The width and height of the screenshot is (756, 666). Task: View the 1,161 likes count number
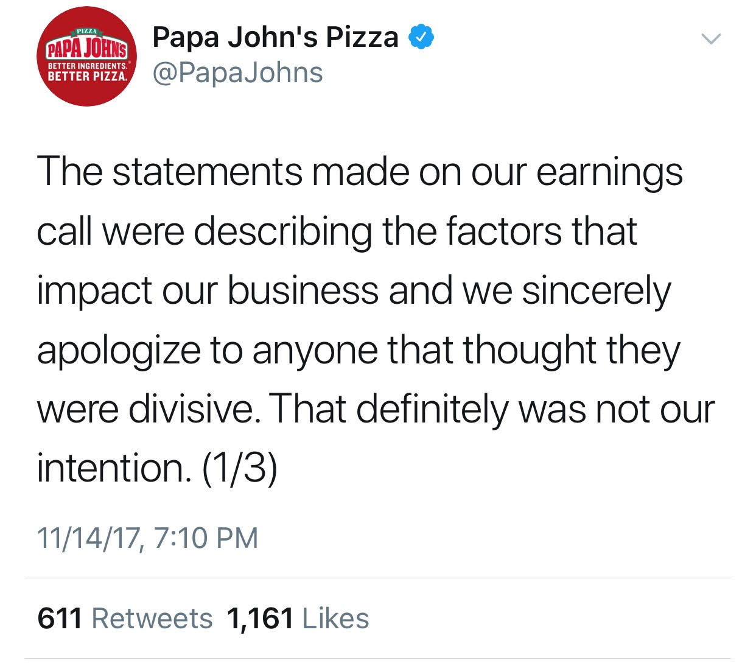coord(260,619)
